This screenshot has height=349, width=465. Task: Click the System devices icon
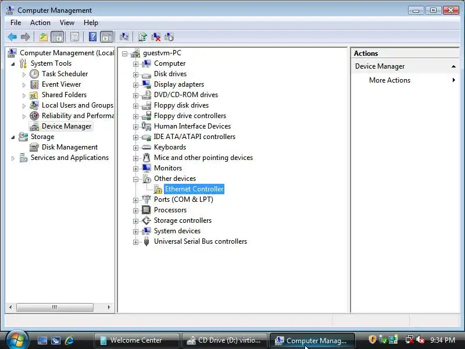pyautogui.click(x=146, y=231)
